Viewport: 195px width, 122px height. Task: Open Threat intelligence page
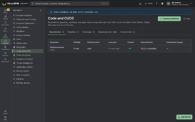pyautogui.click(x=28, y=63)
